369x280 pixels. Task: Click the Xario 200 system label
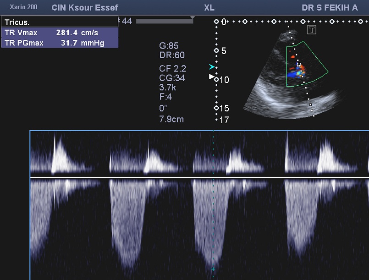[x=23, y=7]
